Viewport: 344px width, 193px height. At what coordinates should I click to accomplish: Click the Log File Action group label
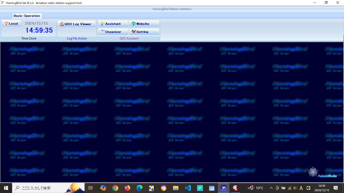point(77,38)
